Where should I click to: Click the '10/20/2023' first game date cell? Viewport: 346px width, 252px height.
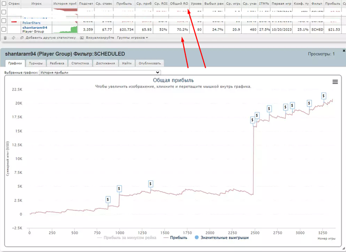tap(282, 29)
